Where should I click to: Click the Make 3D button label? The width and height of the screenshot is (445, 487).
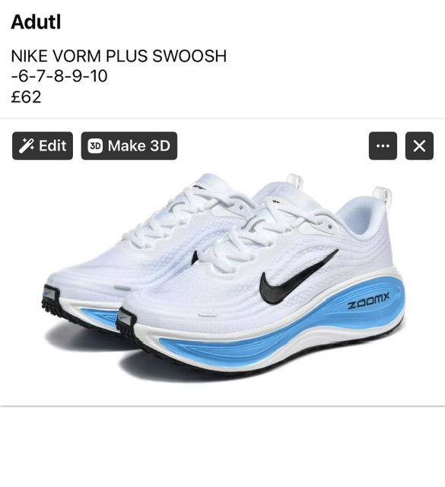(138, 145)
